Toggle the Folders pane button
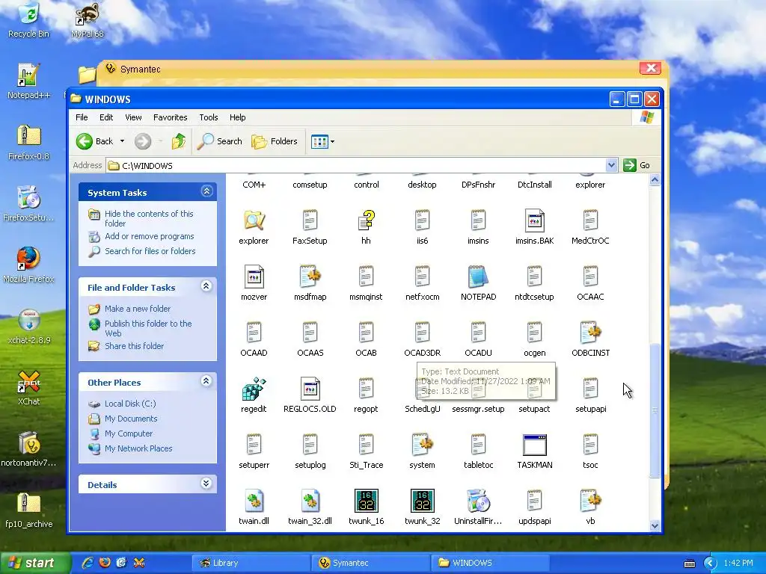766x574 pixels. point(275,141)
